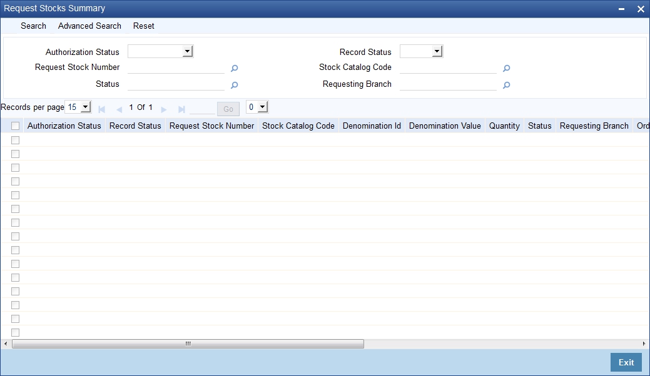Click the Exit button
The image size is (650, 376).
tap(626, 362)
